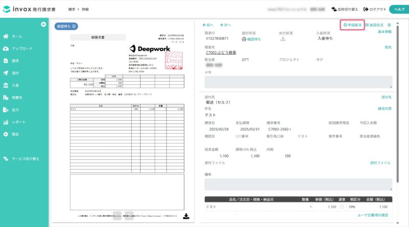The image size is (409, 227).
Task: Click the レポート chart icon in the sidebar
Action: coord(6,122)
